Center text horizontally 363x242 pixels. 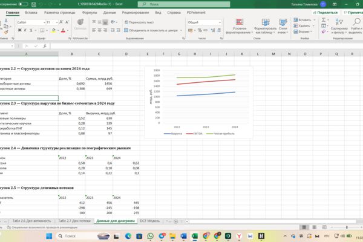click(100, 30)
